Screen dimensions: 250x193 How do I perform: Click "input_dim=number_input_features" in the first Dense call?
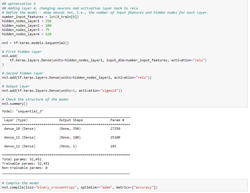coord(137,60)
